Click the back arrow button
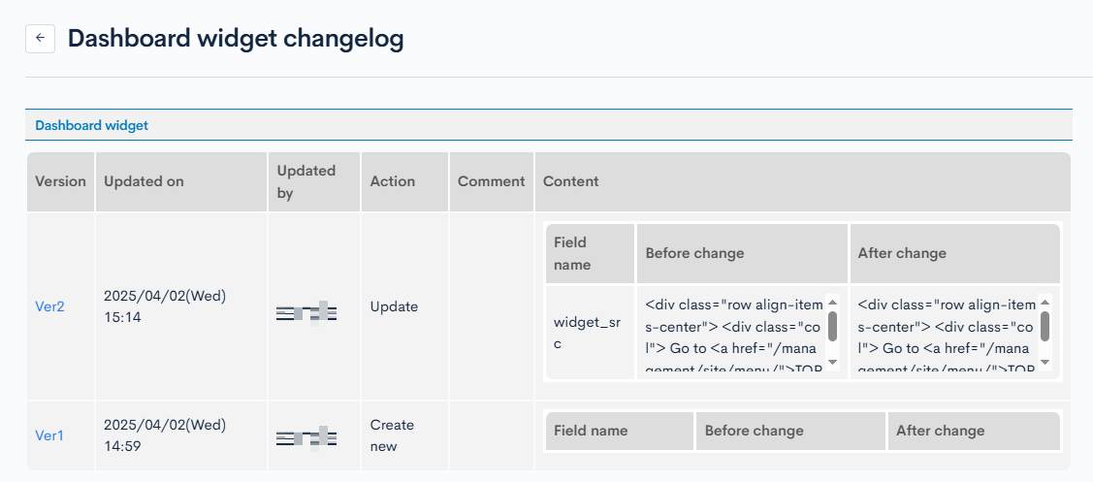The width and height of the screenshot is (1093, 482). (x=40, y=39)
